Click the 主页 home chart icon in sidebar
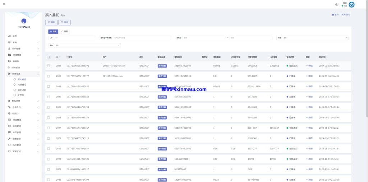The width and height of the screenshot is (368, 182). point(9,36)
